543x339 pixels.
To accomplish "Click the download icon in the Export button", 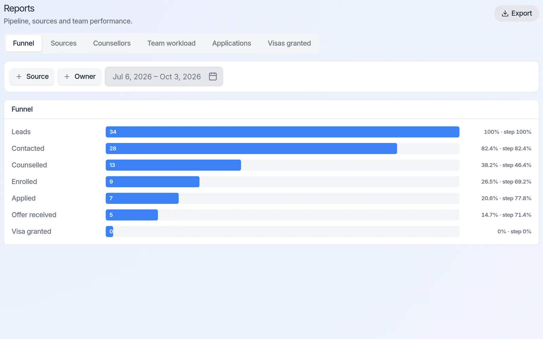I will [x=505, y=13].
